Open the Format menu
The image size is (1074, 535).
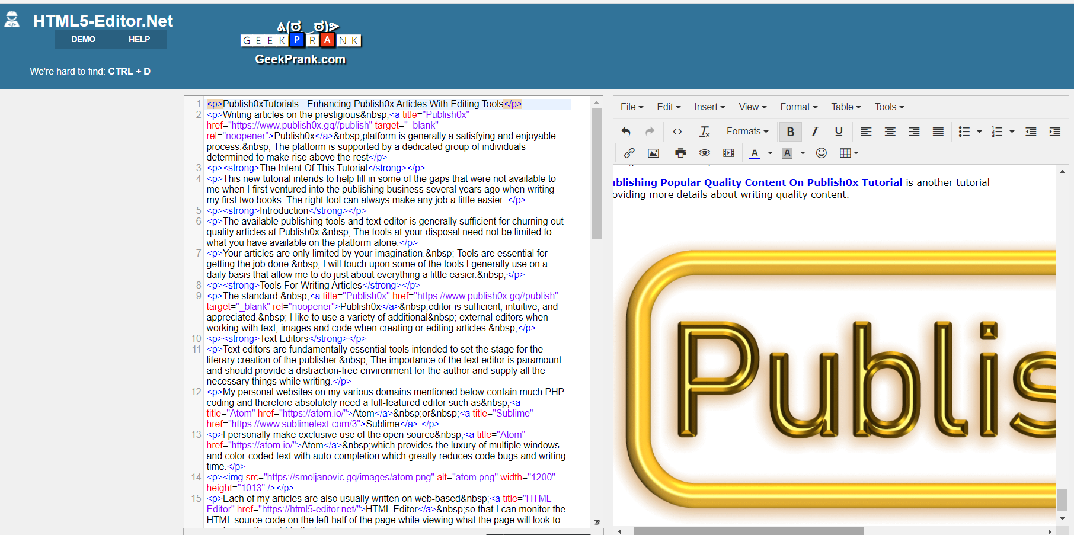(798, 107)
